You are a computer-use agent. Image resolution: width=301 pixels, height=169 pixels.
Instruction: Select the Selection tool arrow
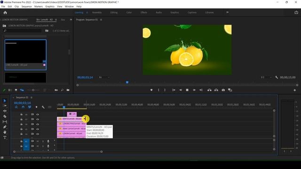point(5,100)
